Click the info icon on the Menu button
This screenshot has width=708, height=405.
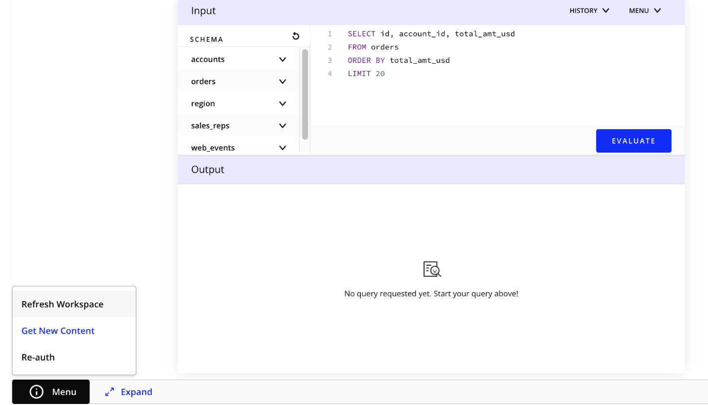(35, 392)
